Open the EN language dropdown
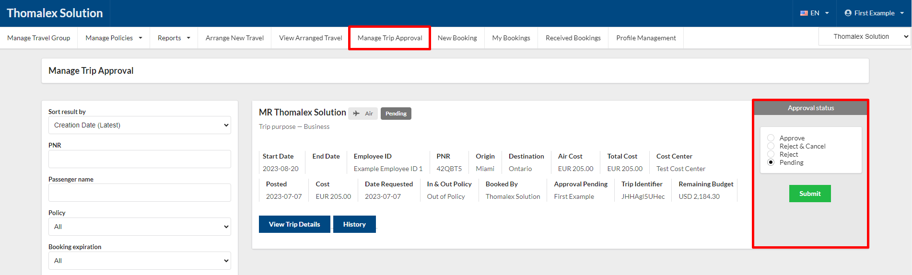Image resolution: width=912 pixels, height=275 pixels. pos(815,13)
